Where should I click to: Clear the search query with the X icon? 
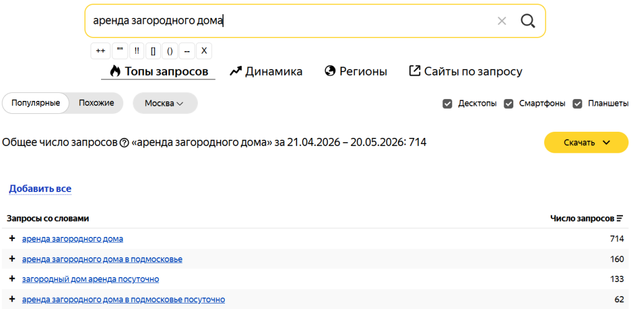[x=502, y=21]
